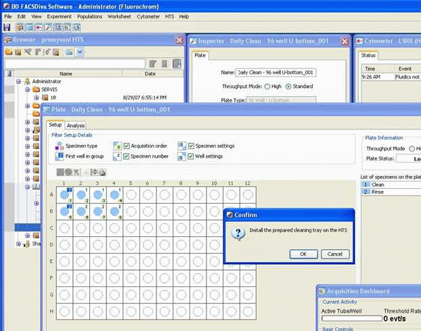Expand the folder node below 1R

[27, 106]
